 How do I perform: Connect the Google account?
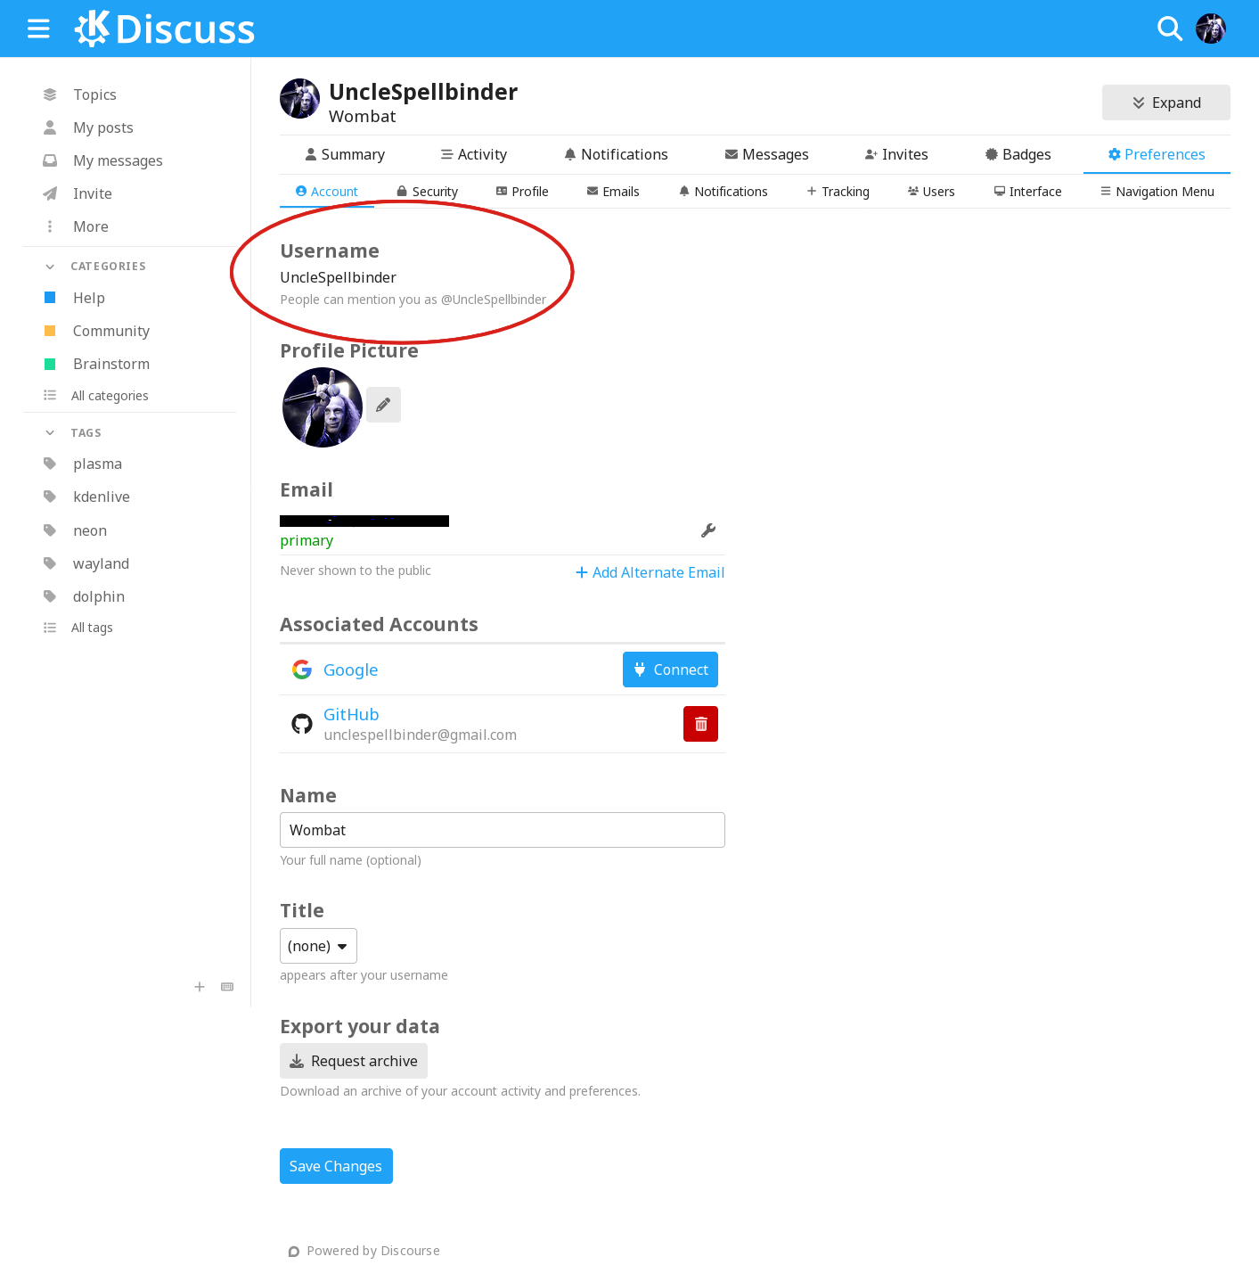pos(670,669)
